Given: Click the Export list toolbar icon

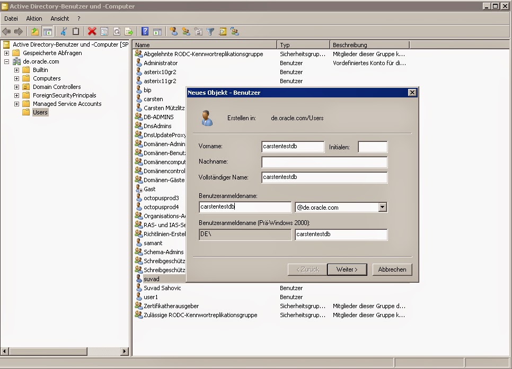Looking at the screenshot, I should point(129,32).
